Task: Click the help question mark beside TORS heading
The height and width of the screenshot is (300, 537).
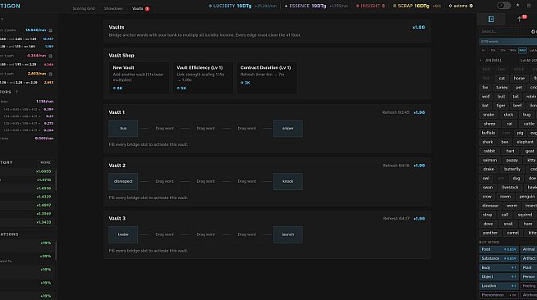Action: click(x=16, y=92)
